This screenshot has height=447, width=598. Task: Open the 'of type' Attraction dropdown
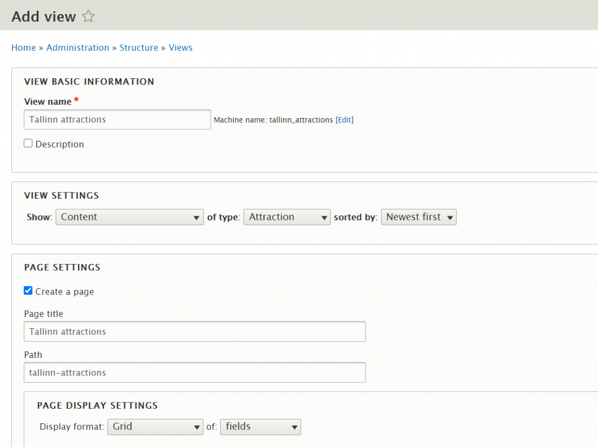click(287, 217)
